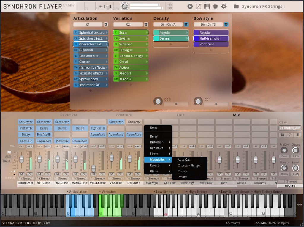304x227 pixels.
Task: Switch to the EDIT tab
Action: tap(180, 115)
